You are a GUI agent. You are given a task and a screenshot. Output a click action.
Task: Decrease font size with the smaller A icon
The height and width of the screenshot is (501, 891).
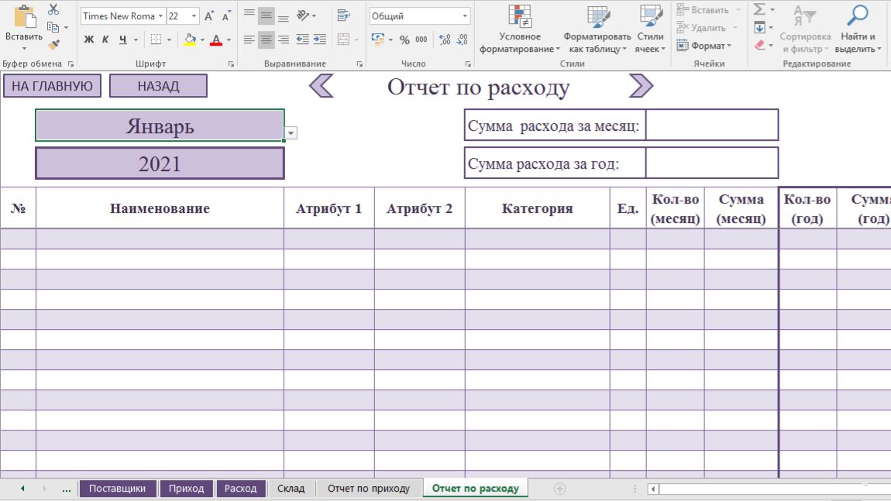point(225,16)
